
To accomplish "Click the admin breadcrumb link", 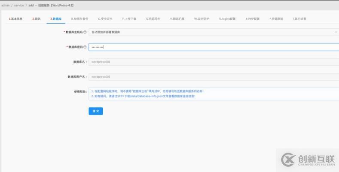I will tap(6, 6).
